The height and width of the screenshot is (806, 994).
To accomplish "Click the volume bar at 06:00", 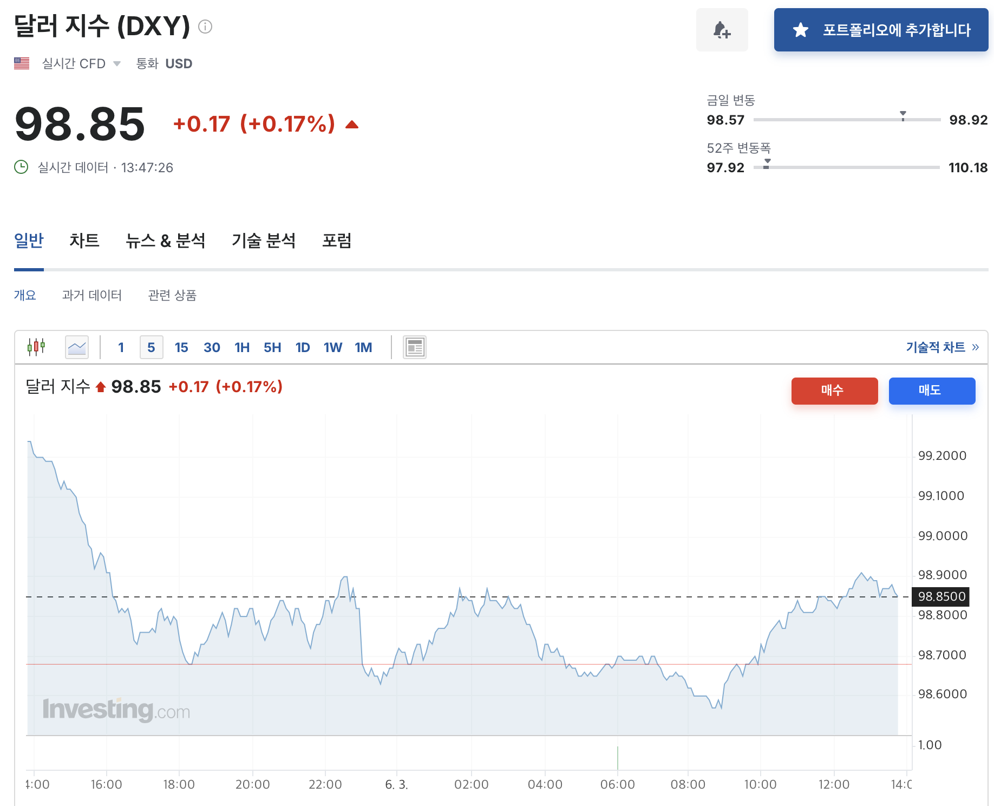I will coord(618,758).
